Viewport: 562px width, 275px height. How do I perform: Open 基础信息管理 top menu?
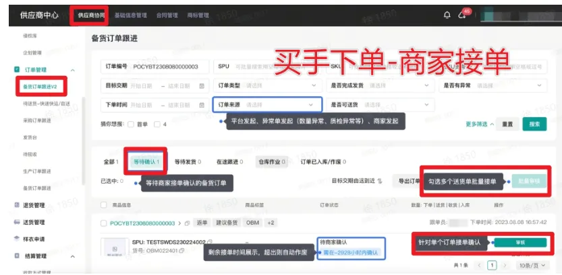(130, 15)
